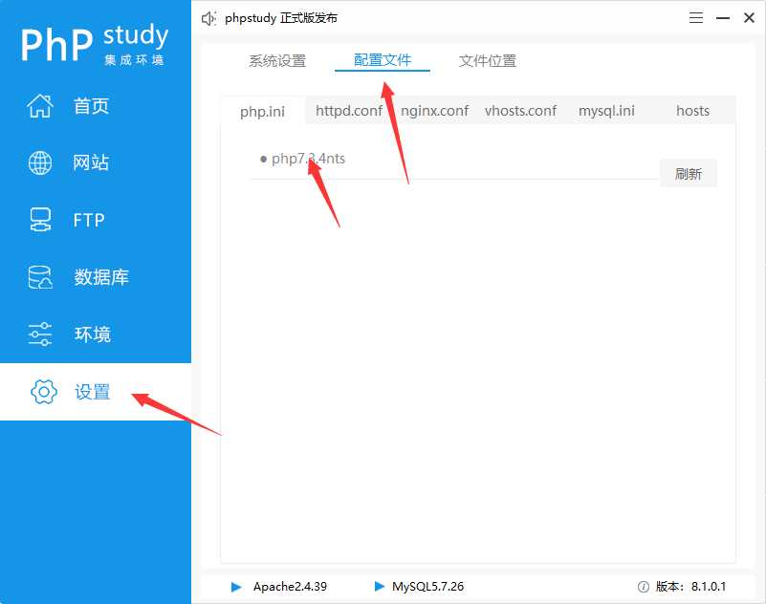This screenshot has height=604, width=766.
Task: Click the Apache2.4.39 play arrow icon
Action: coord(236,587)
